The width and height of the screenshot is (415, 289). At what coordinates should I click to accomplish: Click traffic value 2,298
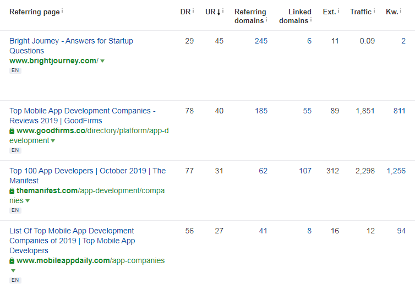365,171
